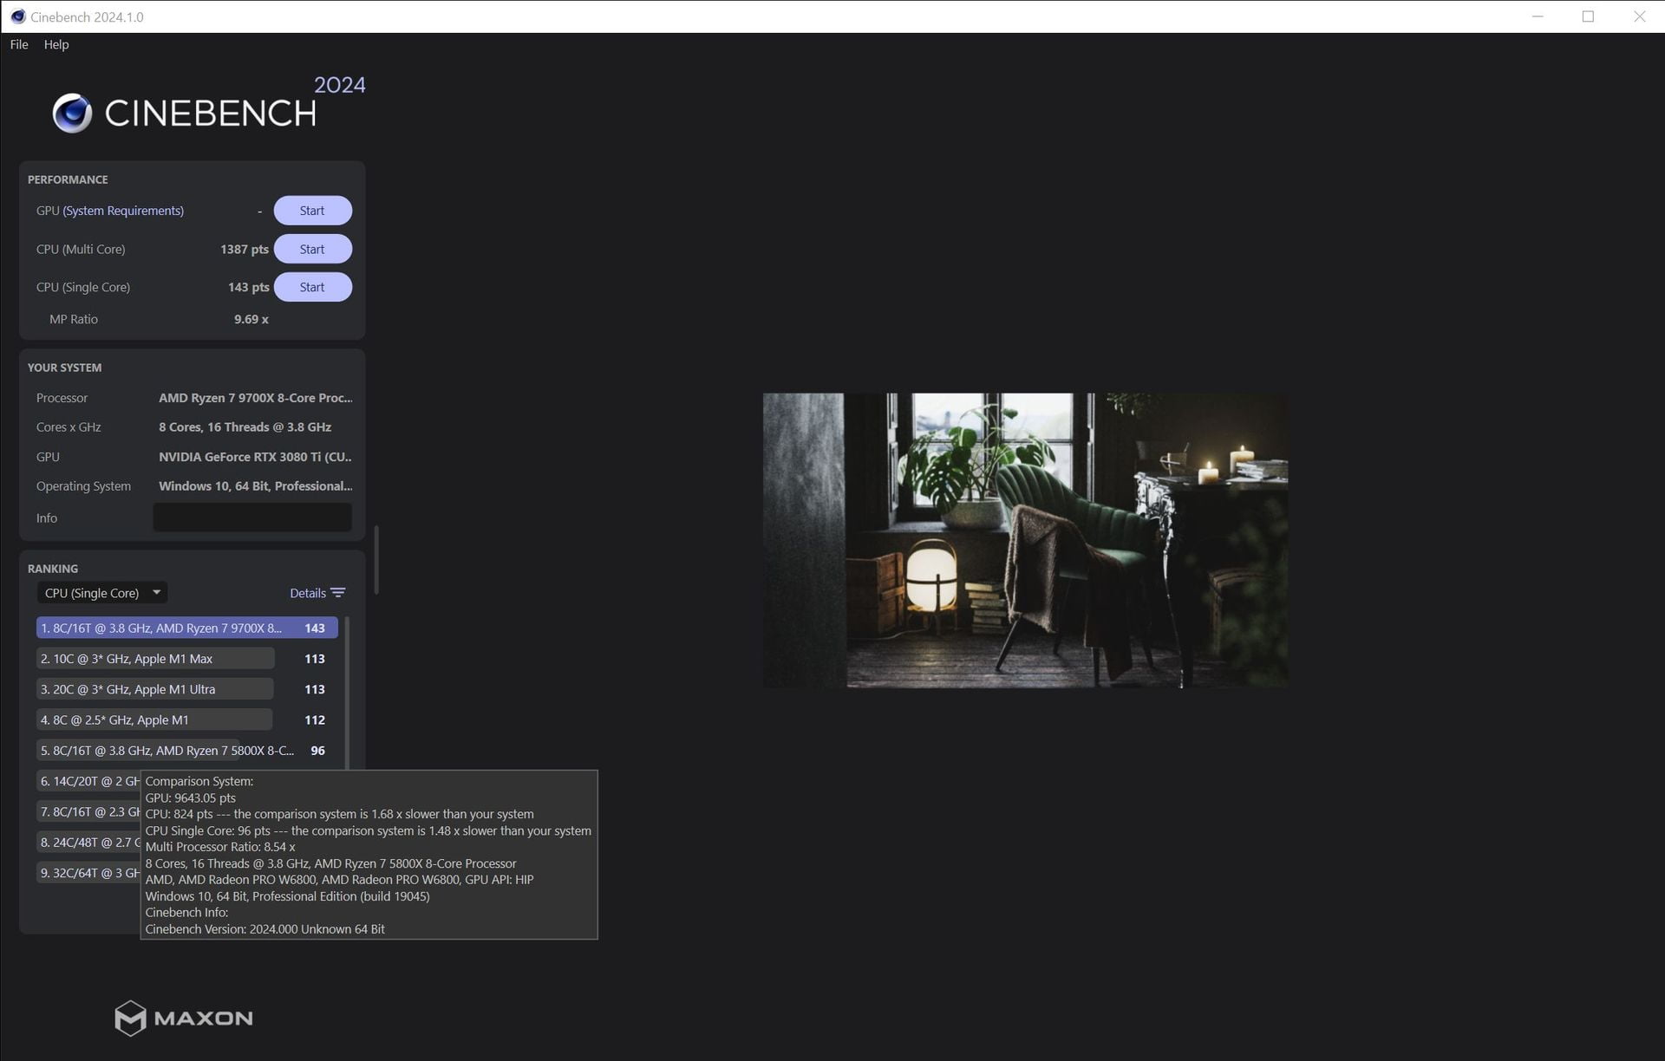The image size is (1665, 1061).
Task: Open the CPU (Single Core) ranking dropdown
Action: tap(102, 593)
